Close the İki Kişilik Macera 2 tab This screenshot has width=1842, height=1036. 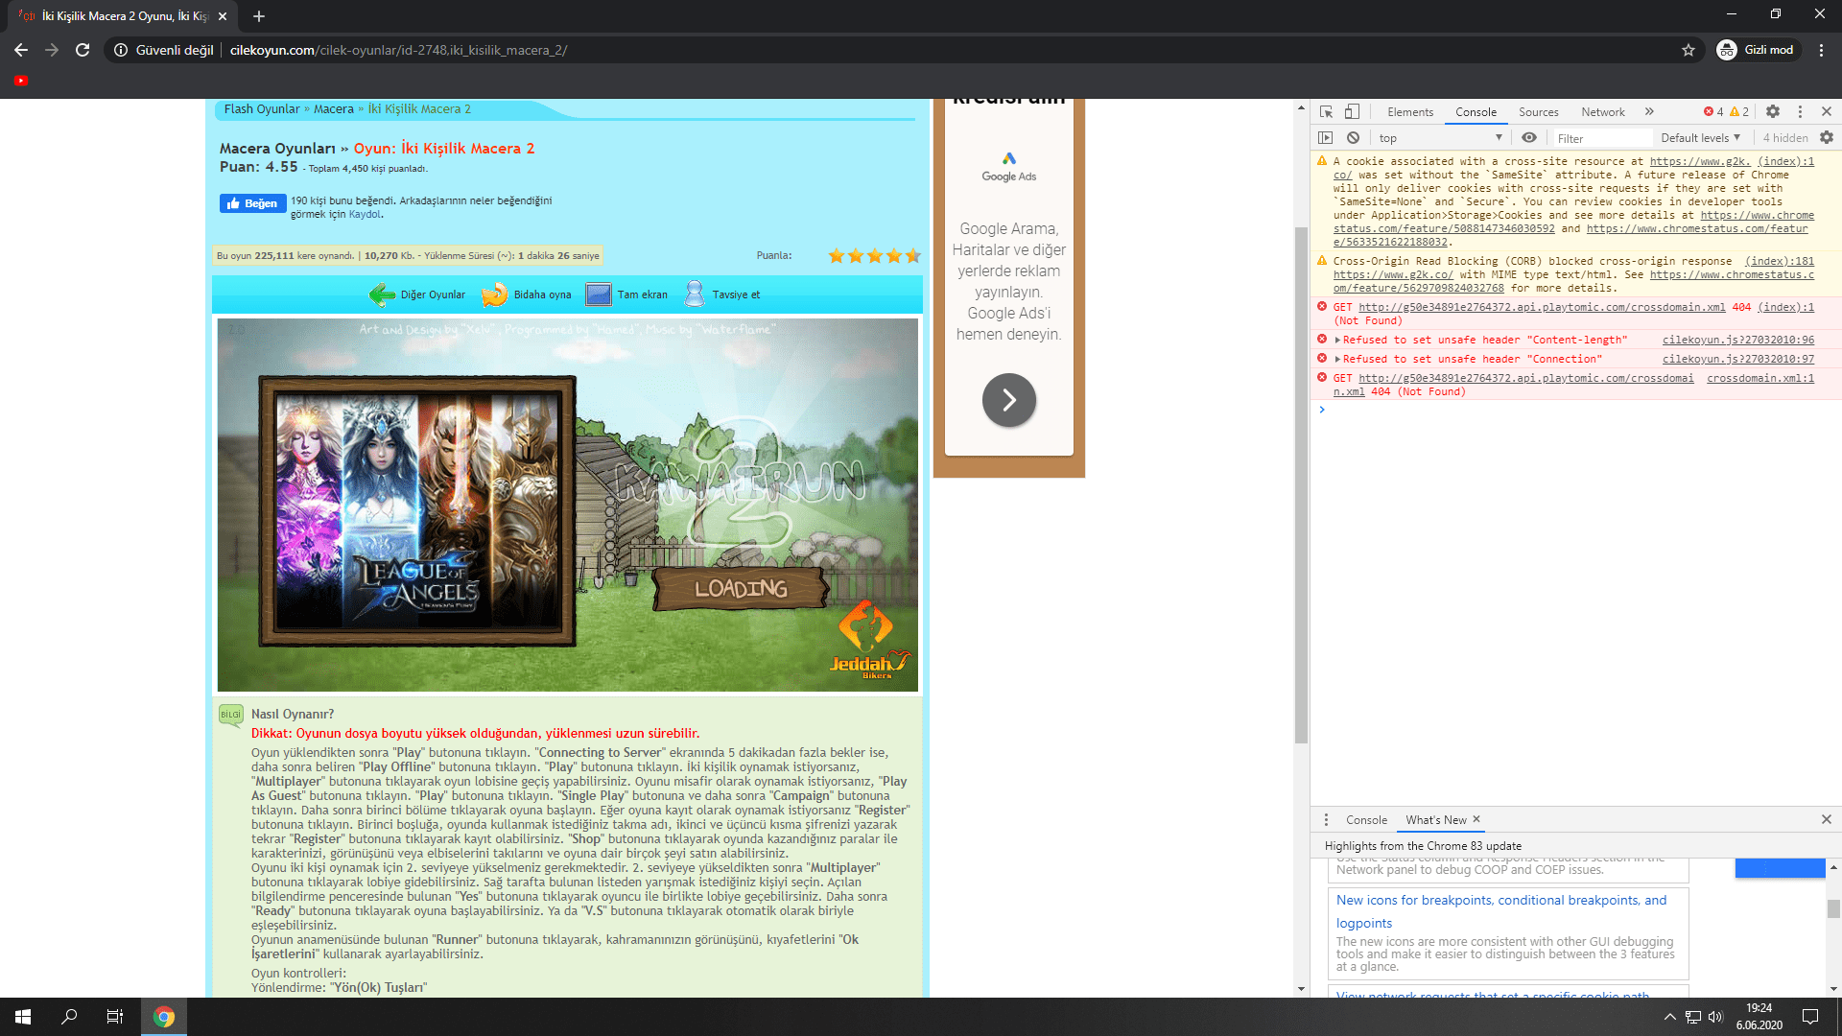pyautogui.click(x=223, y=16)
